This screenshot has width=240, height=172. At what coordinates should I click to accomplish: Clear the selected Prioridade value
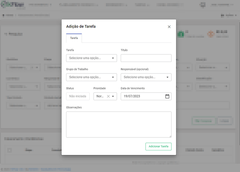108,96
